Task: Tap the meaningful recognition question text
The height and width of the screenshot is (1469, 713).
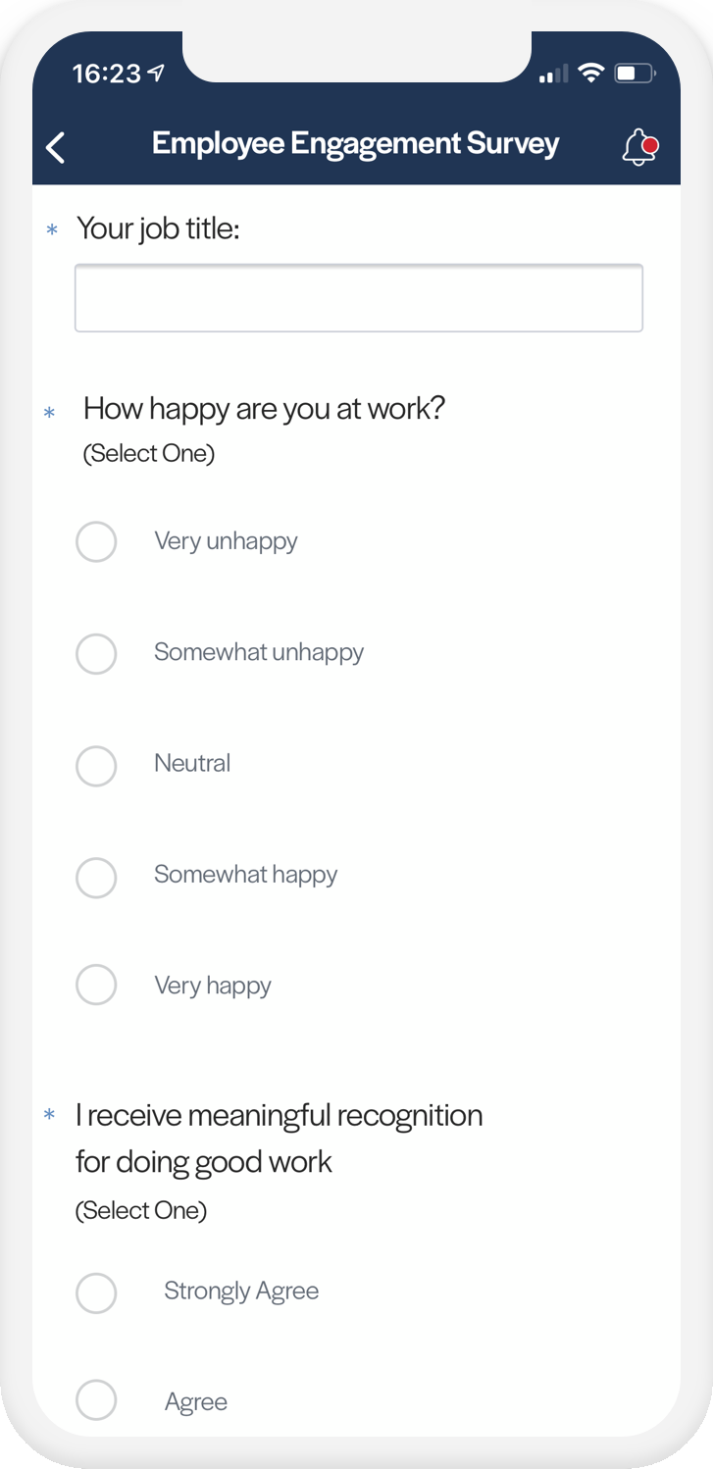Action: 280,1139
